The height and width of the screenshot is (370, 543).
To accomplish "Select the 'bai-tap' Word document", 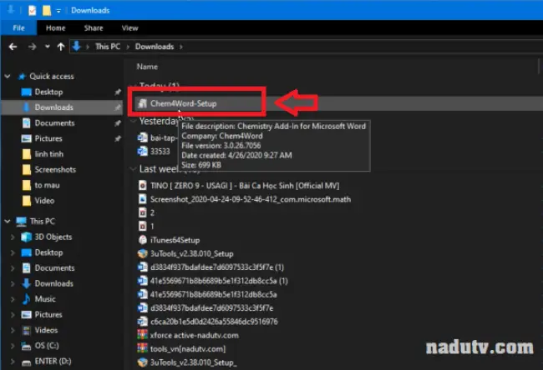I will (x=164, y=137).
